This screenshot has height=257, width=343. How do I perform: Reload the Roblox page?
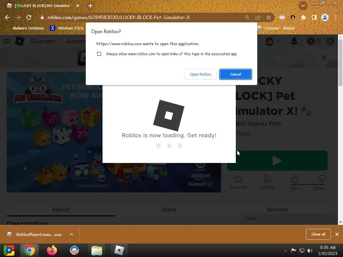pyautogui.click(x=29, y=17)
